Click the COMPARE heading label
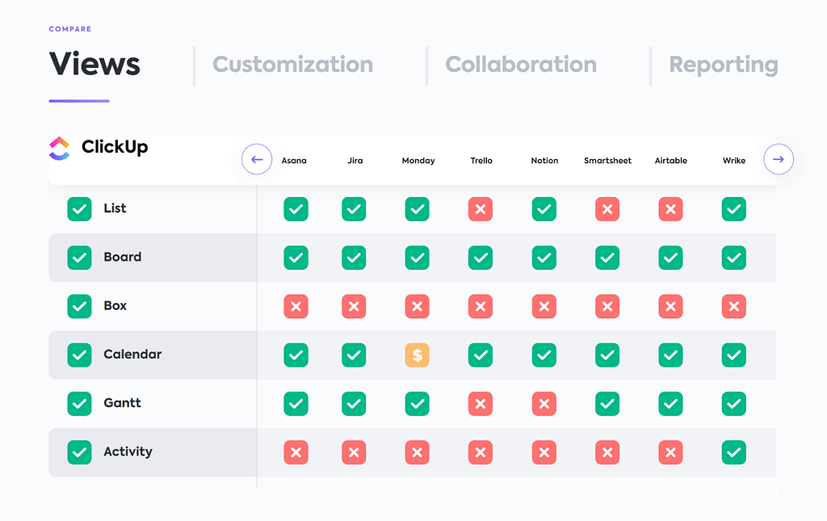The image size is (827, 521). click(70, 29)
